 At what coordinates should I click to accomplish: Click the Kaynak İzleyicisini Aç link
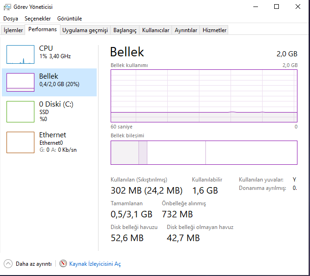pos(95,264)
